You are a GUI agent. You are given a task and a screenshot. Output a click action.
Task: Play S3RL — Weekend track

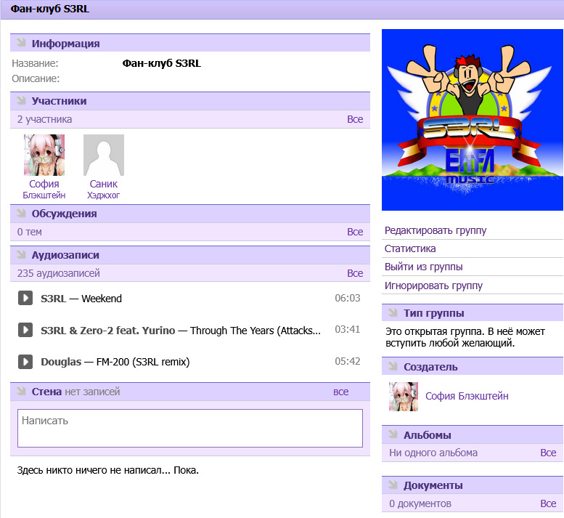25,298
